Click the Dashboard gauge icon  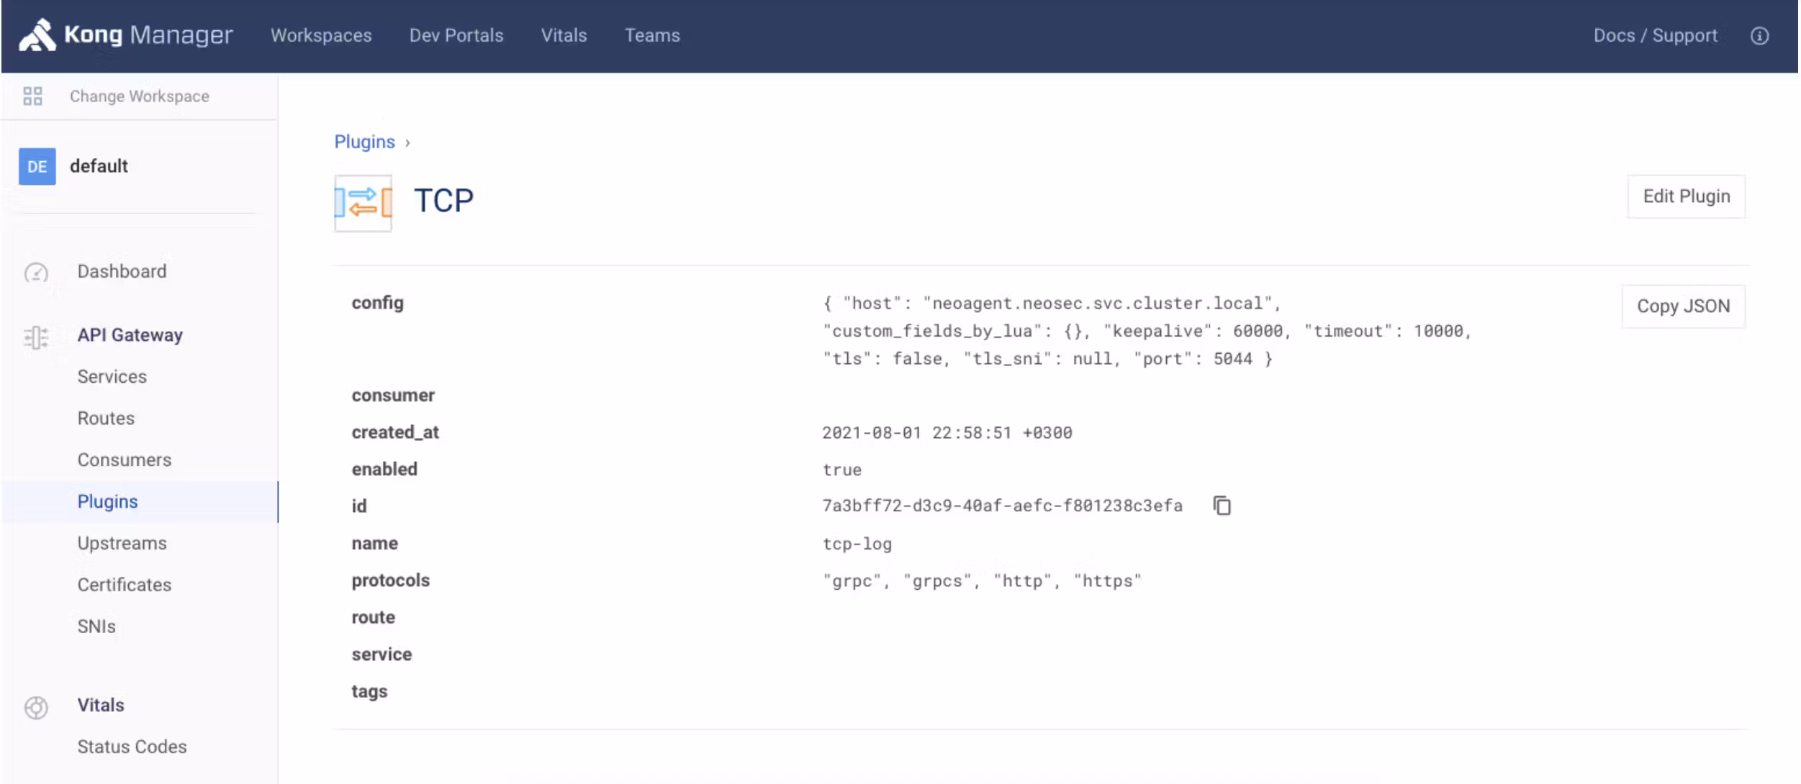point(36,273)
